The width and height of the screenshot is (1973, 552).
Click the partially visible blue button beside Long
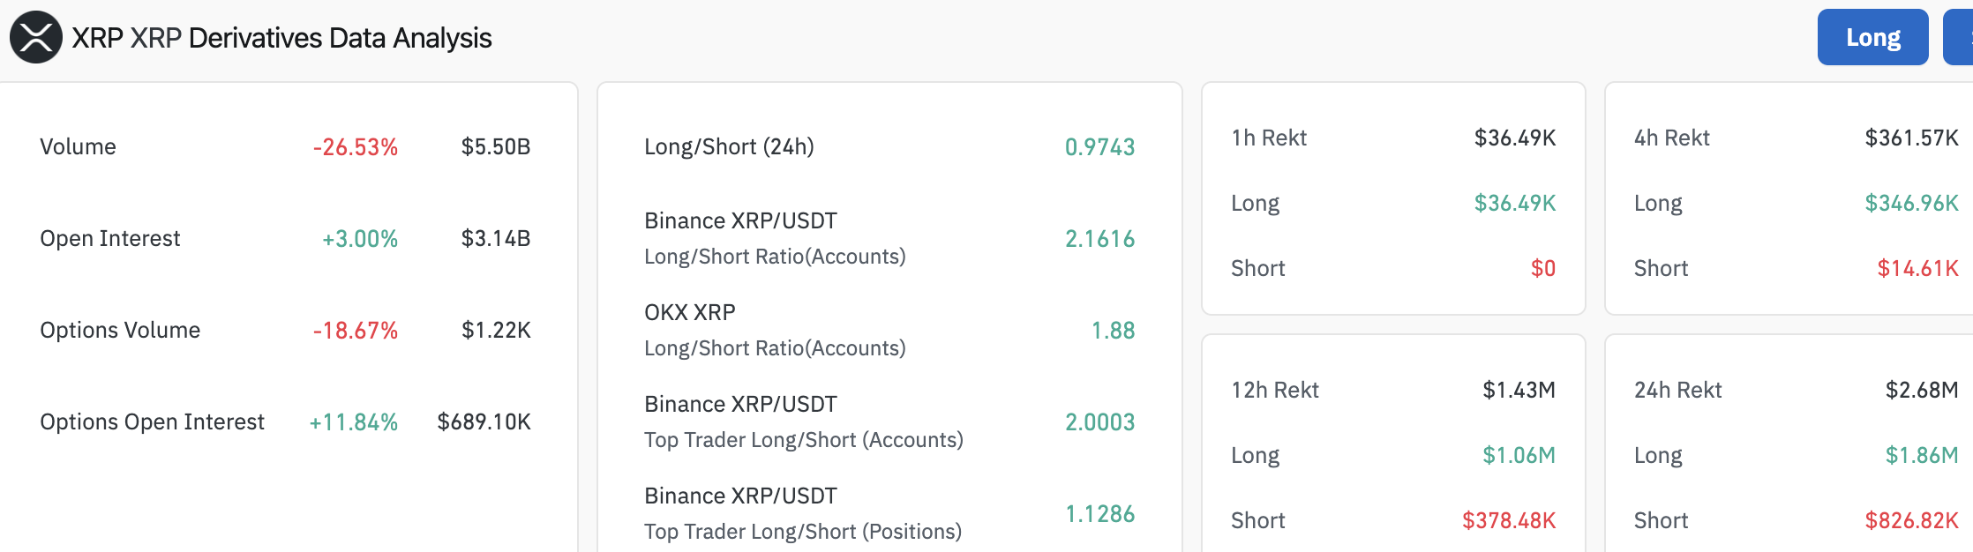(x=1959, y=37)
